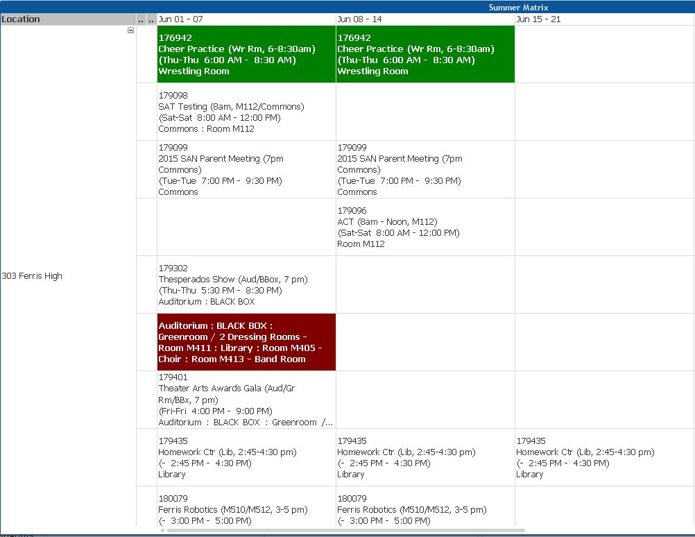Open 180079 Ferris Robotics in Jun 08 - 14
This screenshot has height=537, width=695.
[425, 506]
